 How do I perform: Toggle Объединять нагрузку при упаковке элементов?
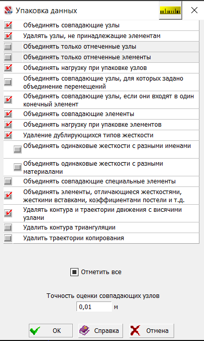tap(8, 125)
